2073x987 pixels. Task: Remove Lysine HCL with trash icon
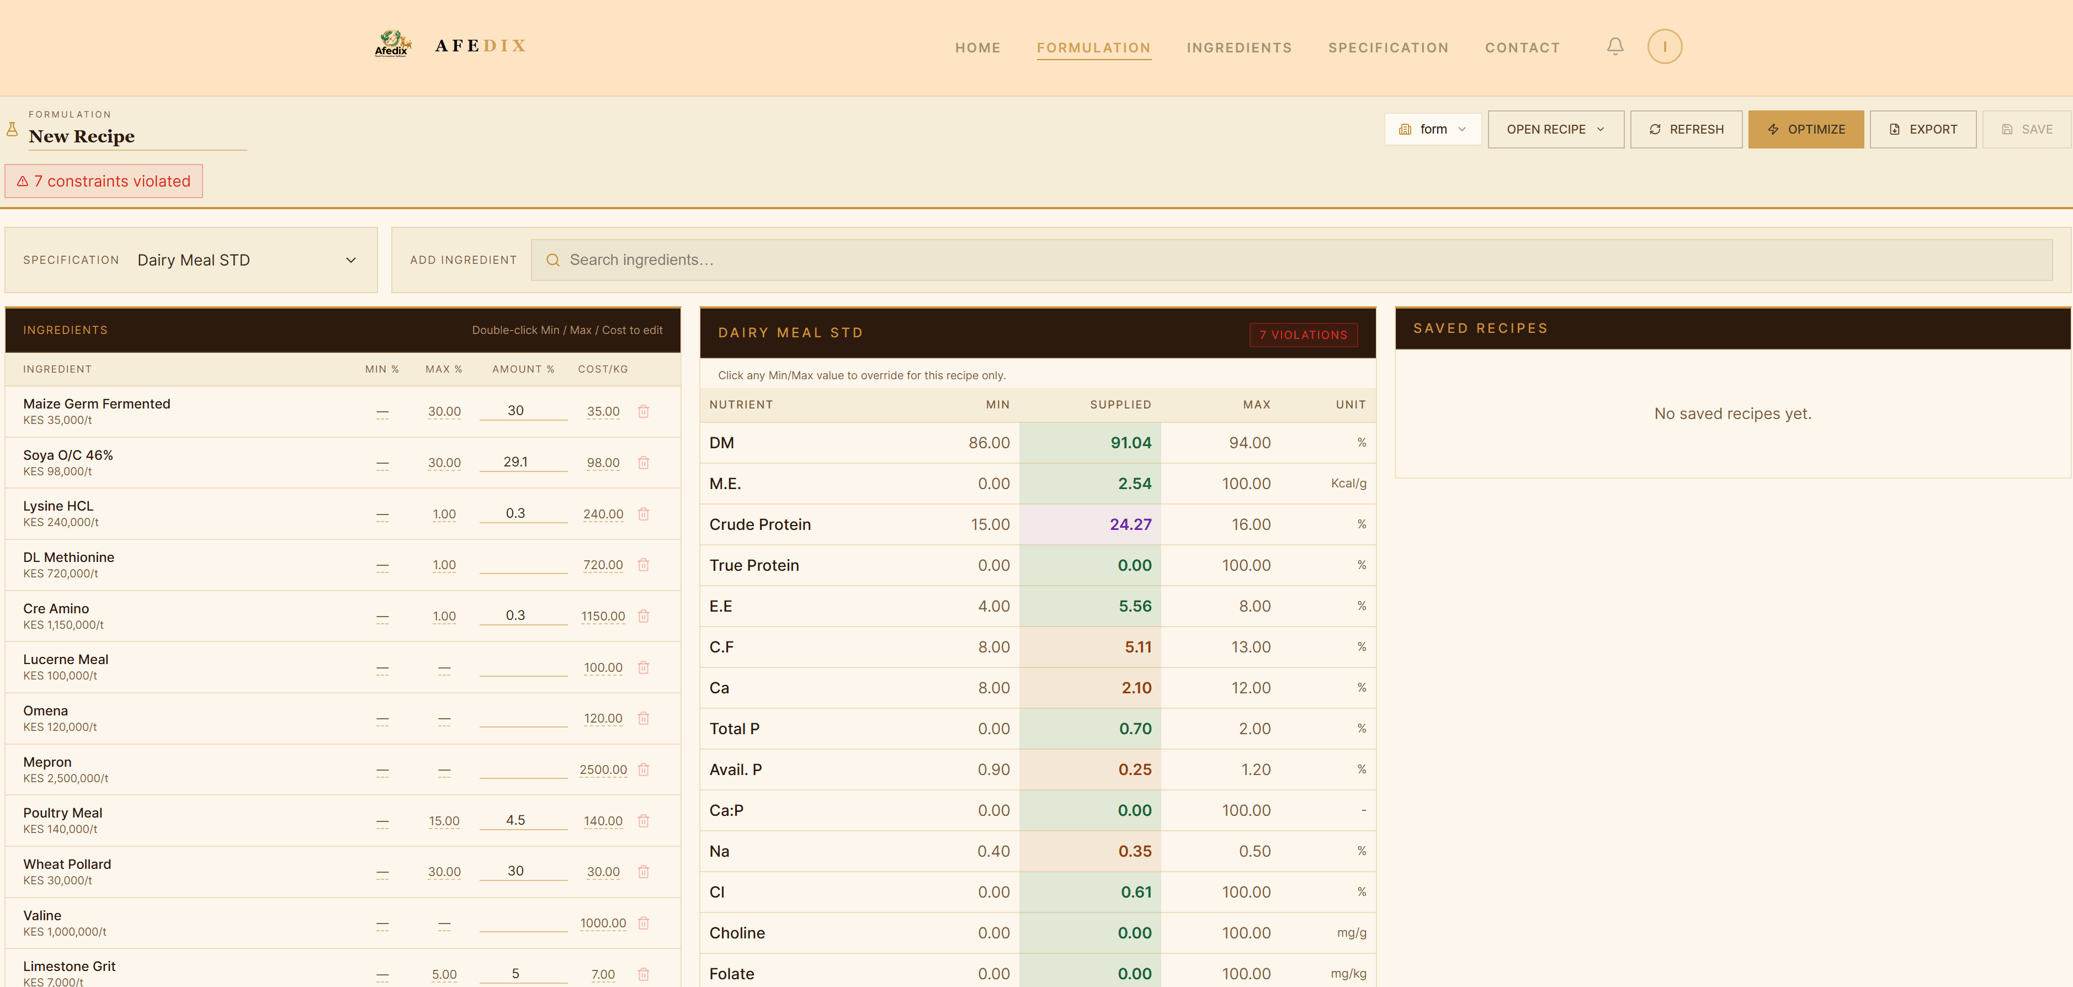coord(643,513)
